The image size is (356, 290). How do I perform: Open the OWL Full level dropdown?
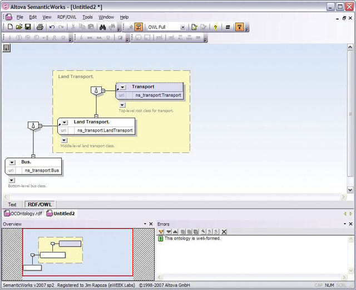click(183, 27)
